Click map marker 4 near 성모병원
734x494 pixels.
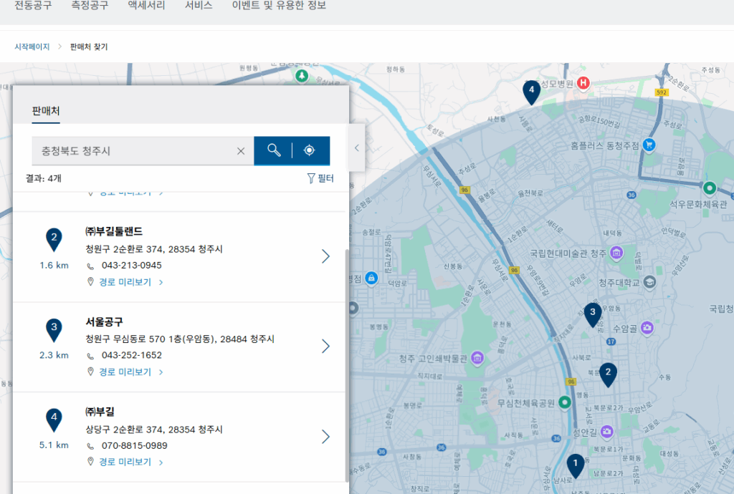pyautogui.click(x=531, y=92)
